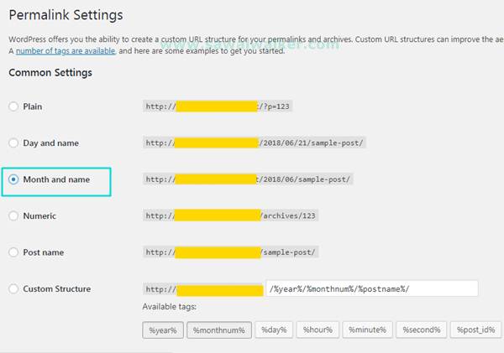Click the Custom Structure base URL prefix

click(x=203, y=289)
